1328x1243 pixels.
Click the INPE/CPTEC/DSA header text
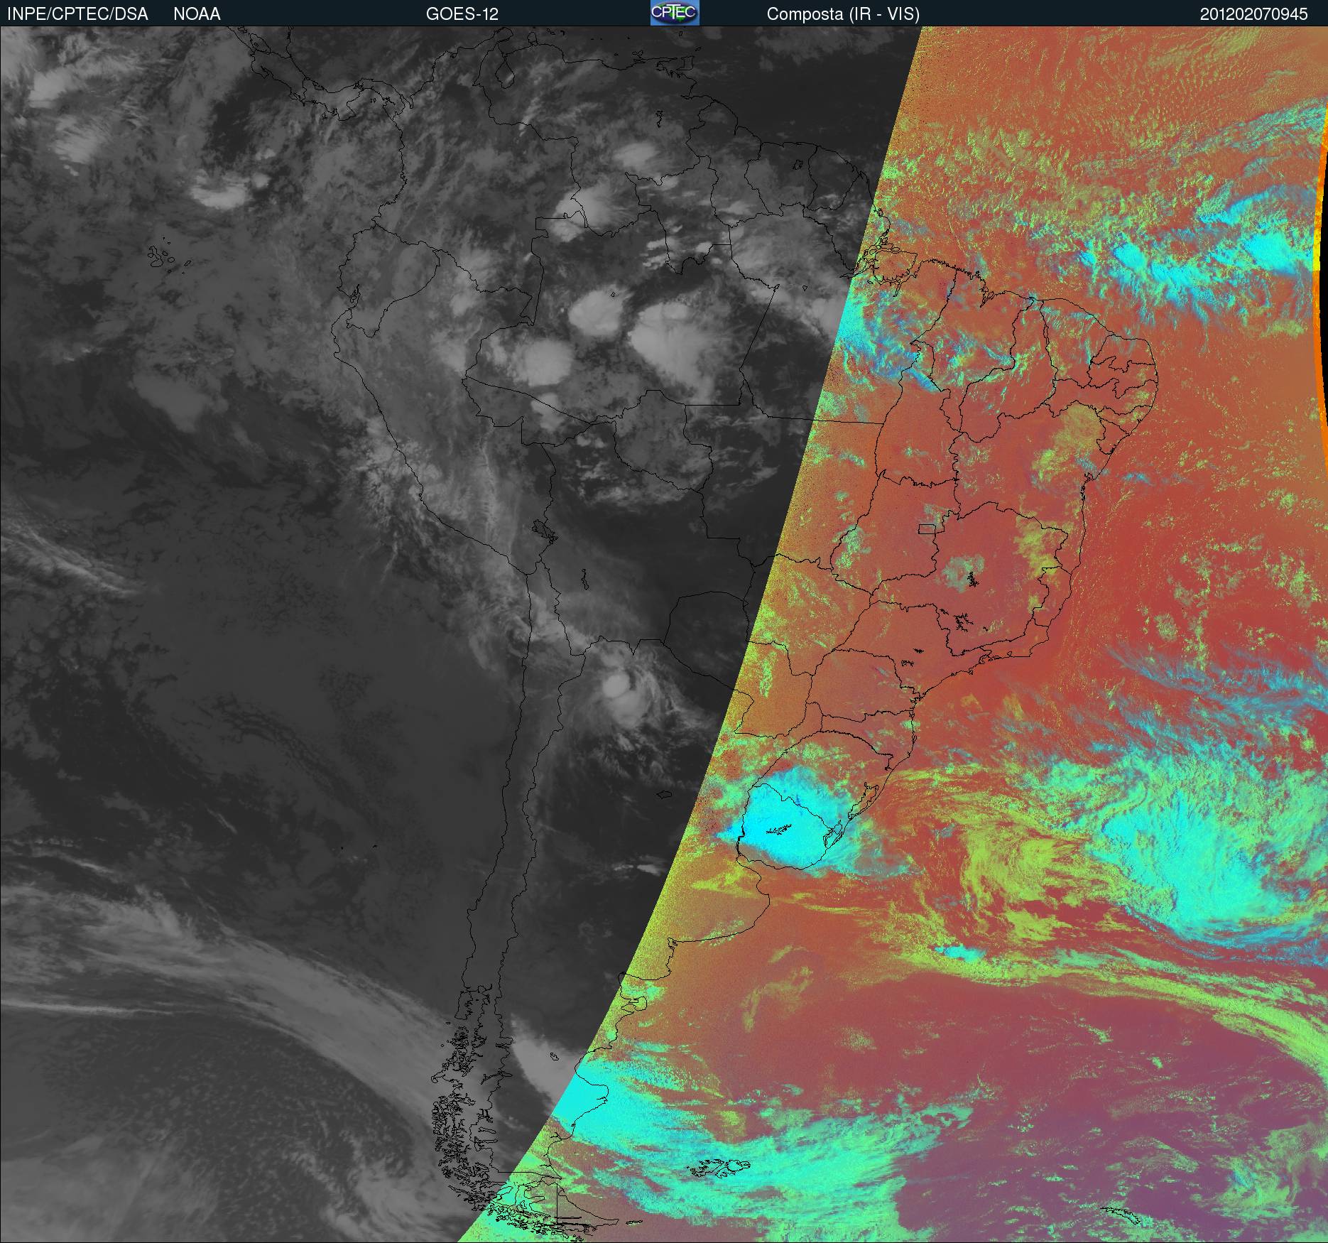[77, 14]
